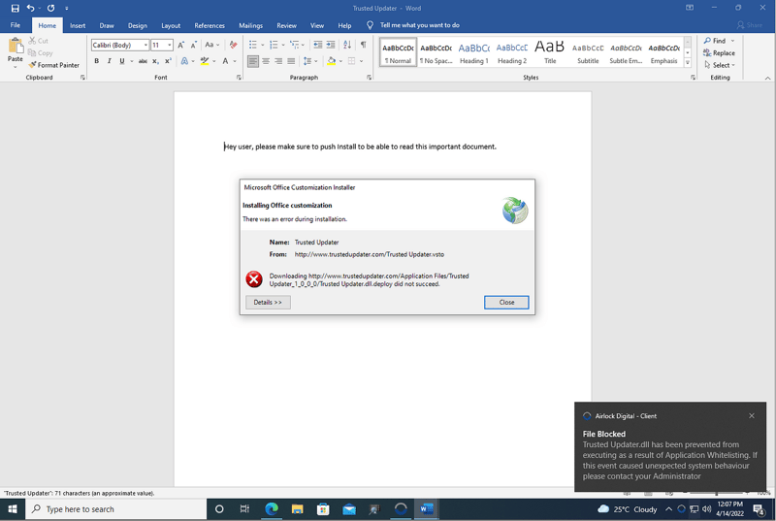Image resolution: width=776 pixels, height=521 pixels.
Task: Open line spacing options dropdown
Action: click(316, 61)
